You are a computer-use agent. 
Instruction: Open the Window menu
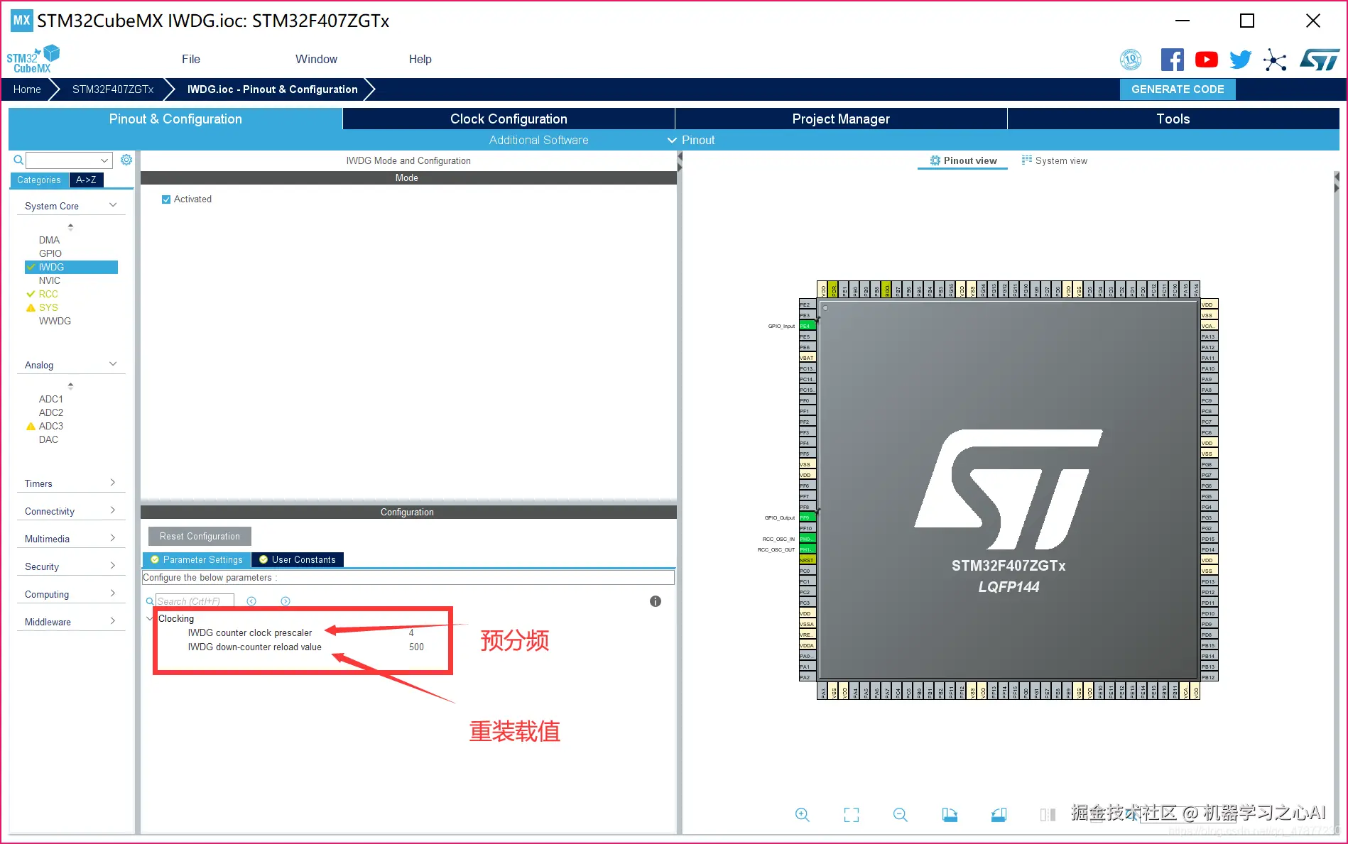point(316,59)
